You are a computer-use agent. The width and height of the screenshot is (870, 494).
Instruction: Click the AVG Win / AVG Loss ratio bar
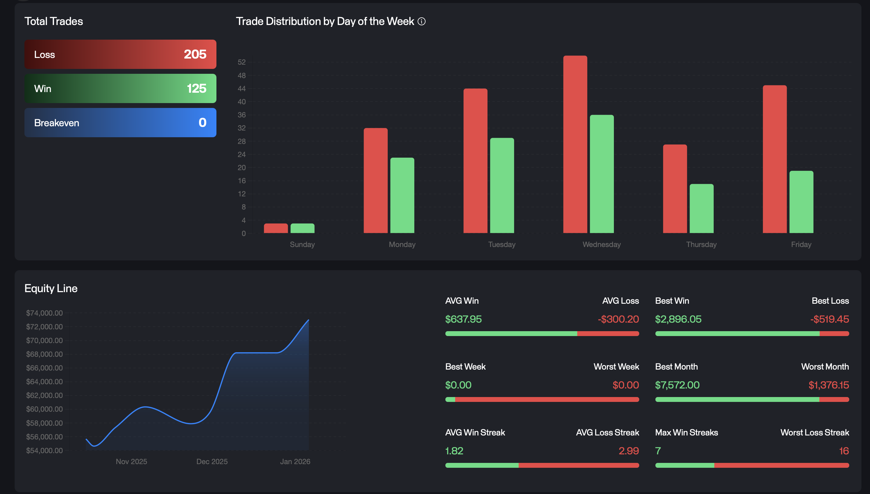542,334
